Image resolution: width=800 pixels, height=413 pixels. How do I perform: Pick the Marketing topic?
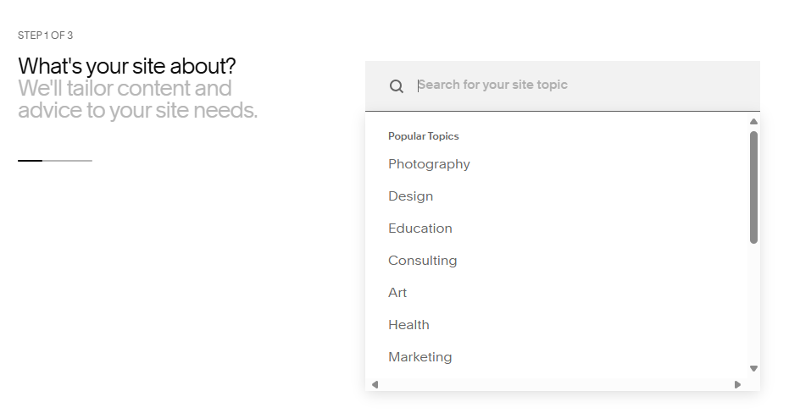click(x=419, y=356)
